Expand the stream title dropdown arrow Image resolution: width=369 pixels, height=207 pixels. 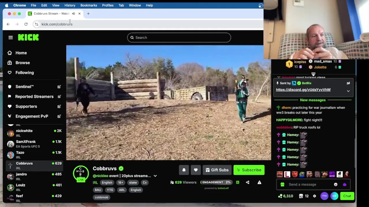tap(155, 176)
